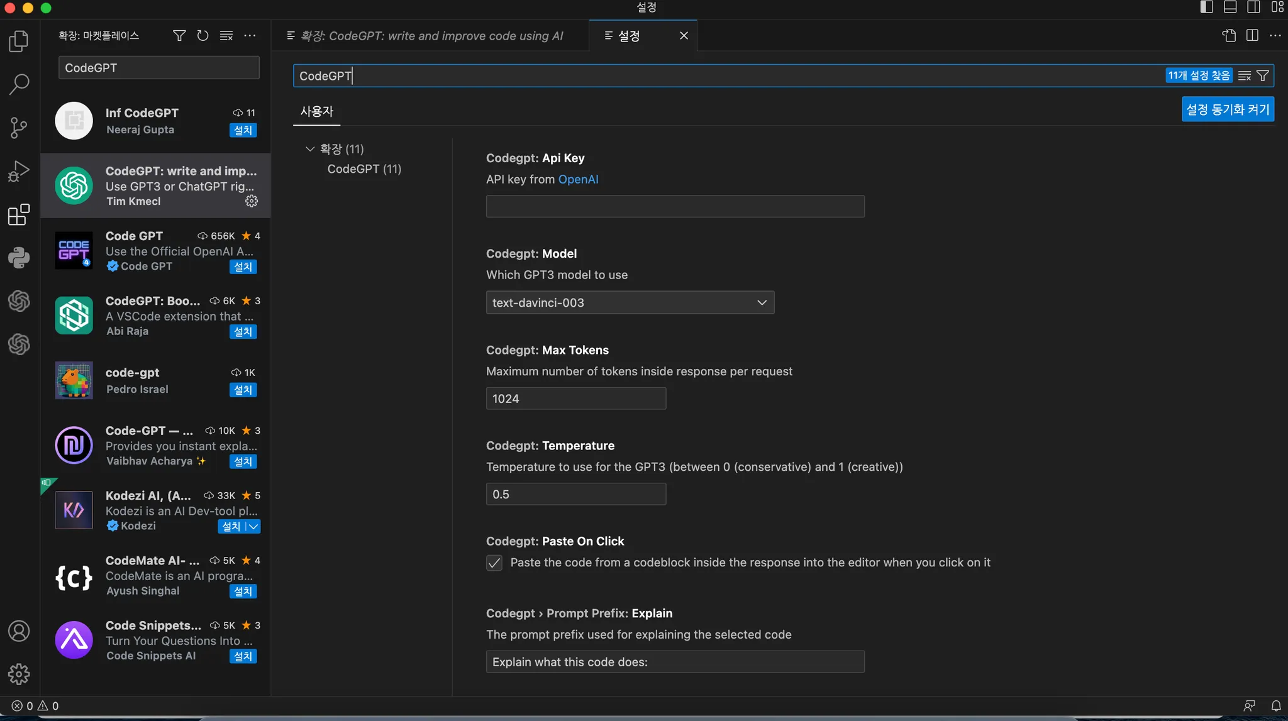Open the Explorer view in activity bar
Image resolution: width=1288 pixels, height=721 pixels.
pos(19,41)
